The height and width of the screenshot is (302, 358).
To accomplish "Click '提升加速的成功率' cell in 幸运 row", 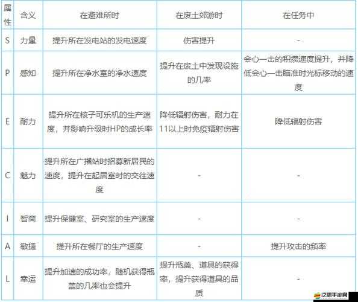I will (99, 278).
